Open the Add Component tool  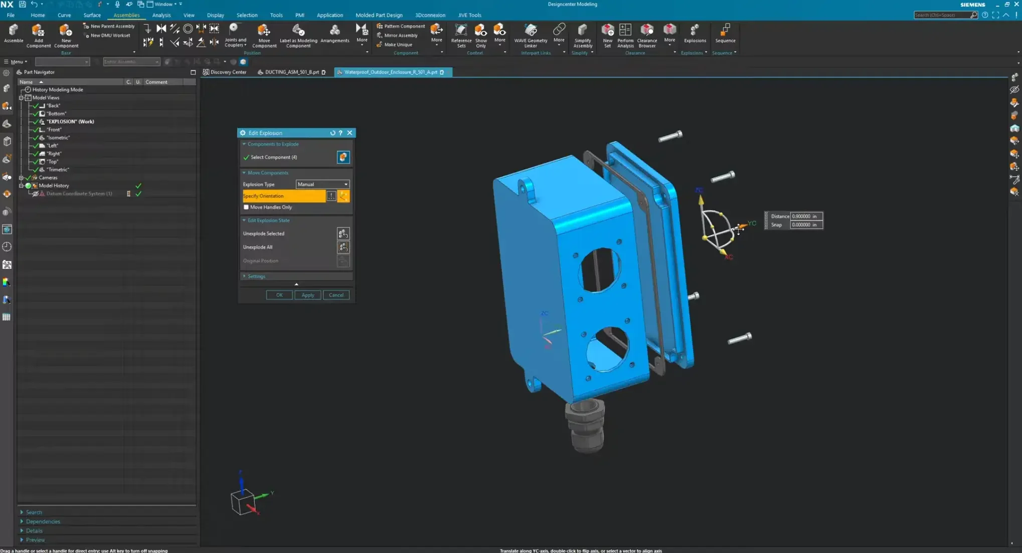coord(38,35)
